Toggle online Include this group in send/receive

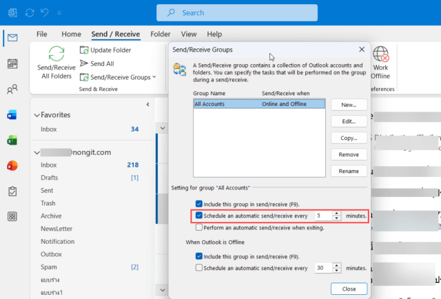[x=199, y=204]
